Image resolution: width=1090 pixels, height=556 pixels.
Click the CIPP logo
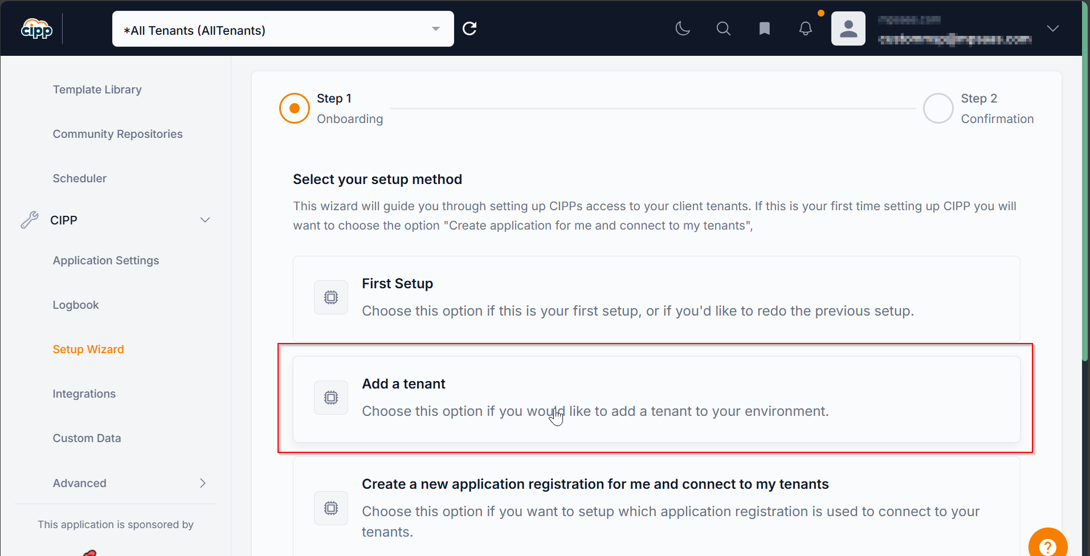pyautogui.click(x=37, y=28)
